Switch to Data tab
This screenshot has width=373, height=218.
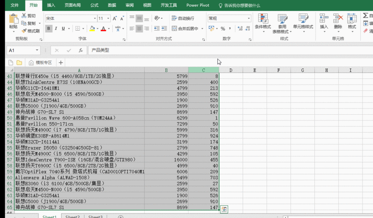pos(112,5)
